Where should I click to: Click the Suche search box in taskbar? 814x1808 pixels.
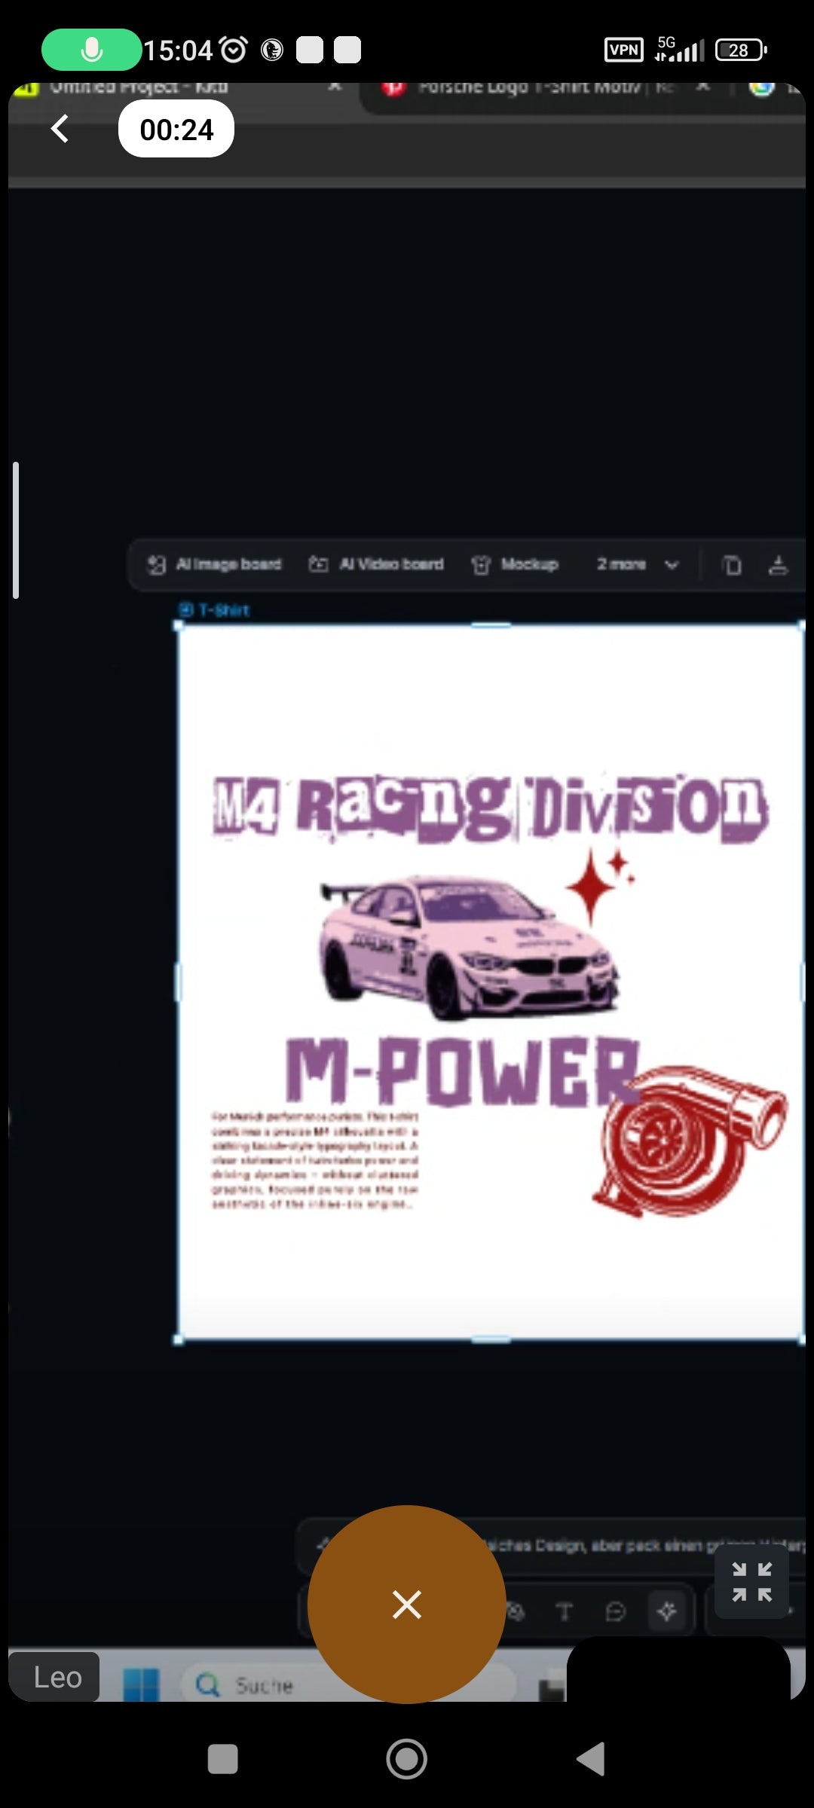pos(348,1684)
